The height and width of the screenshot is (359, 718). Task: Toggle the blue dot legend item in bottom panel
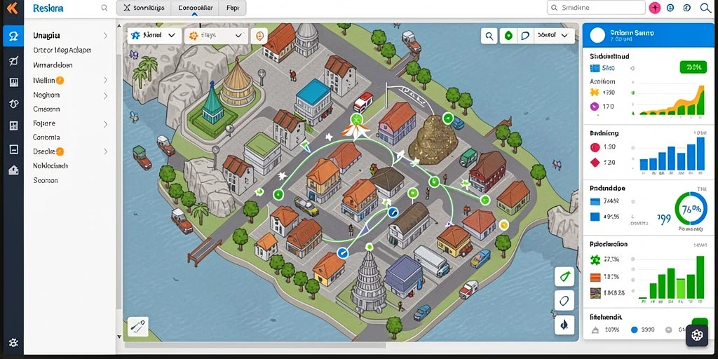[634, 330]
